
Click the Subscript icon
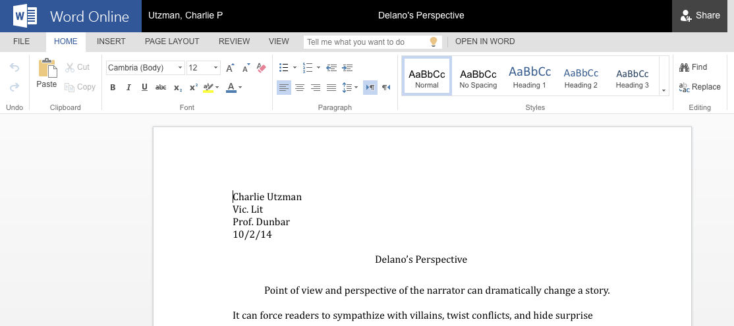pos(178,88)
